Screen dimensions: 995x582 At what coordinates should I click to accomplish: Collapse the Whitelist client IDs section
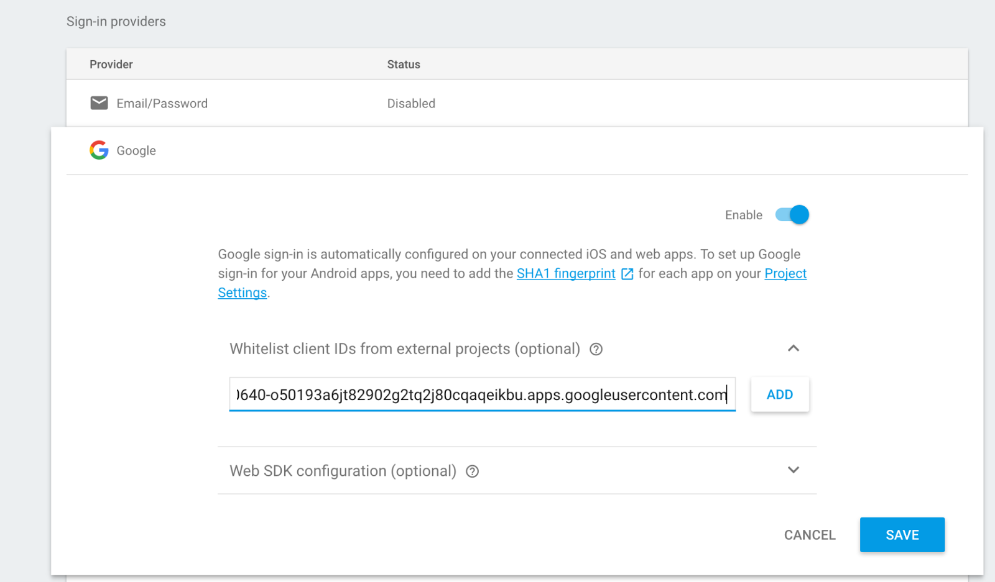coord(794,348)
